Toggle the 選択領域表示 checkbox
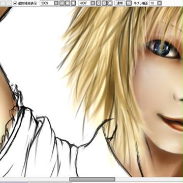The height and width of the screenshot is (183, 183). [x=15, y=3]
